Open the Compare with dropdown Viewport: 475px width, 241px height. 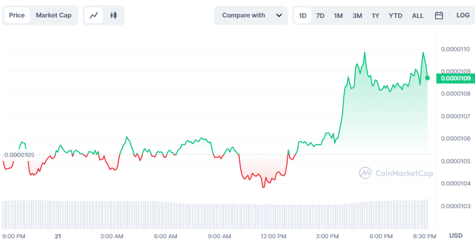coord(244,15)
